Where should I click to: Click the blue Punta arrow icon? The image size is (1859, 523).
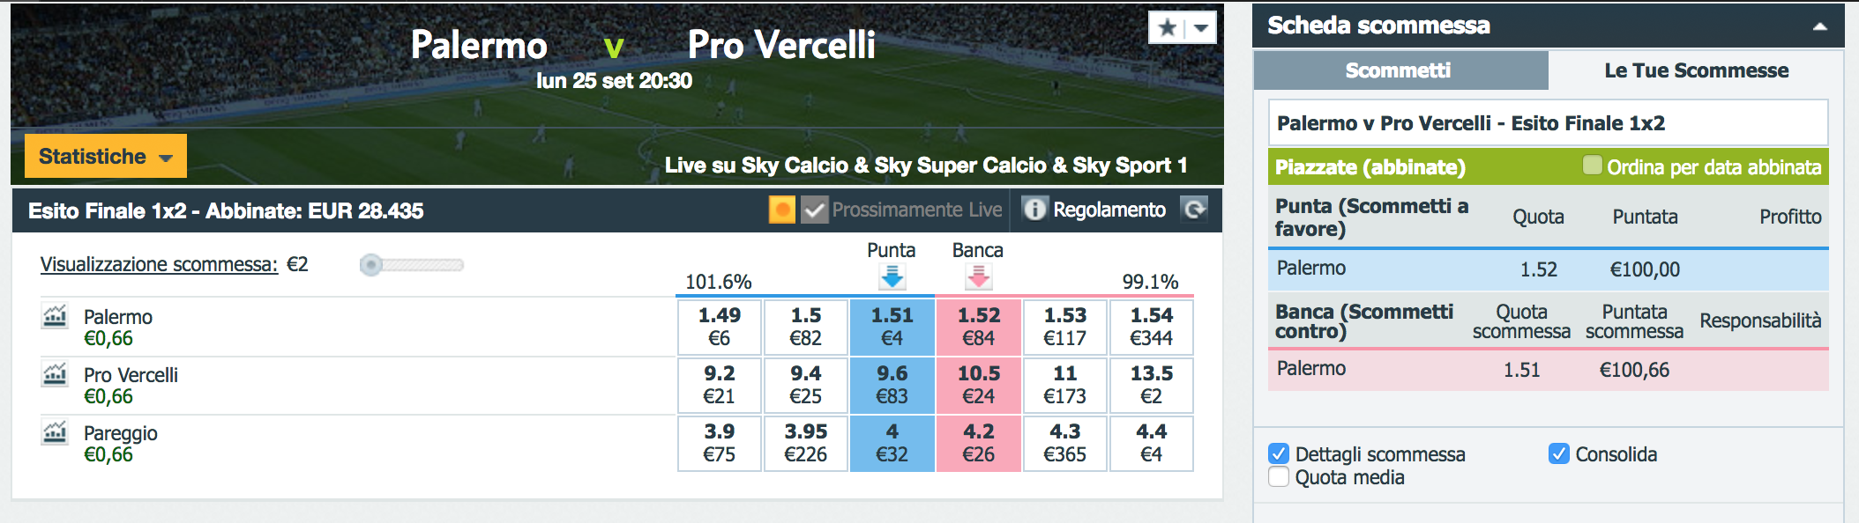point(892,277)
